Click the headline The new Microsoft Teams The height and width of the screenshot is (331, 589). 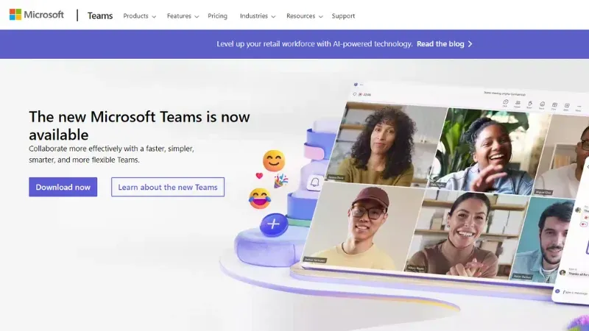(x=139, y=126)
